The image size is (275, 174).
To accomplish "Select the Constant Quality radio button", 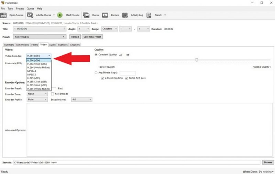I will pyautogui.click(x=96, y=55).
